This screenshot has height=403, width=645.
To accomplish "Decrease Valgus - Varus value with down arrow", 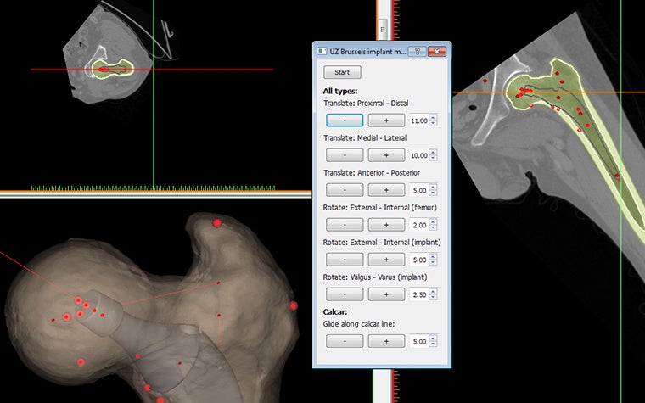I will (x=433, y=297).
